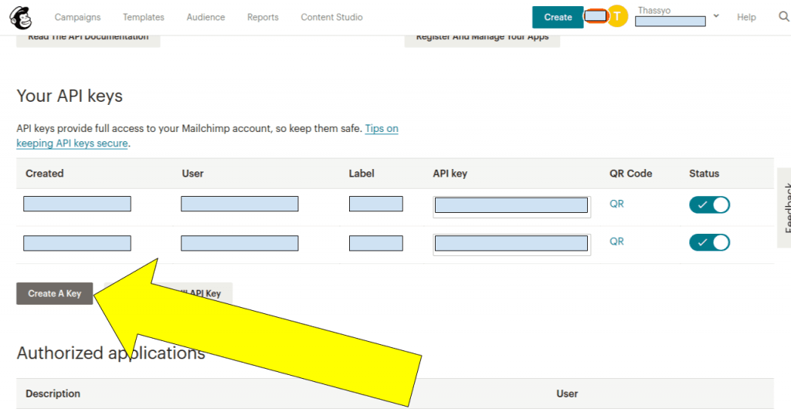Open the QR code for second API key
The height and width of the screenshot is (412, 791).
[x=616, y=241]
